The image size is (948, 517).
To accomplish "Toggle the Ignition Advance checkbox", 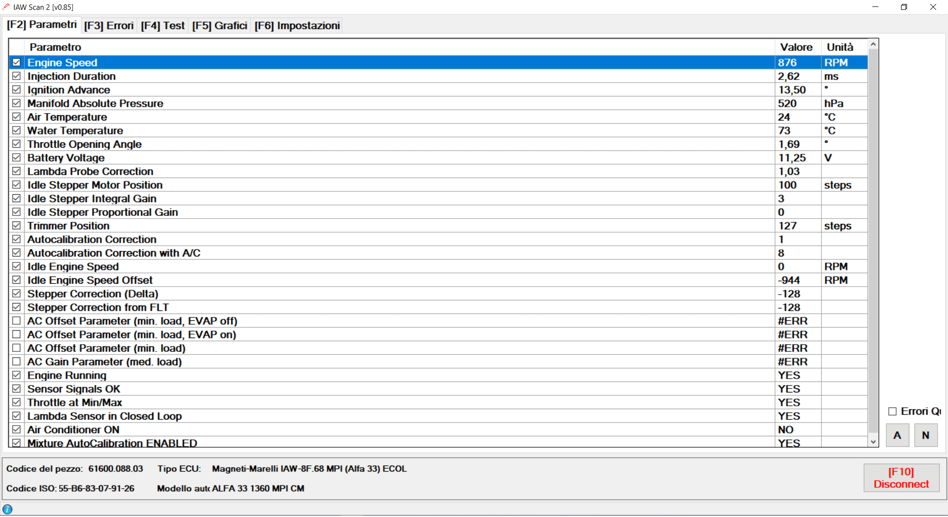I will click(16, 89).
